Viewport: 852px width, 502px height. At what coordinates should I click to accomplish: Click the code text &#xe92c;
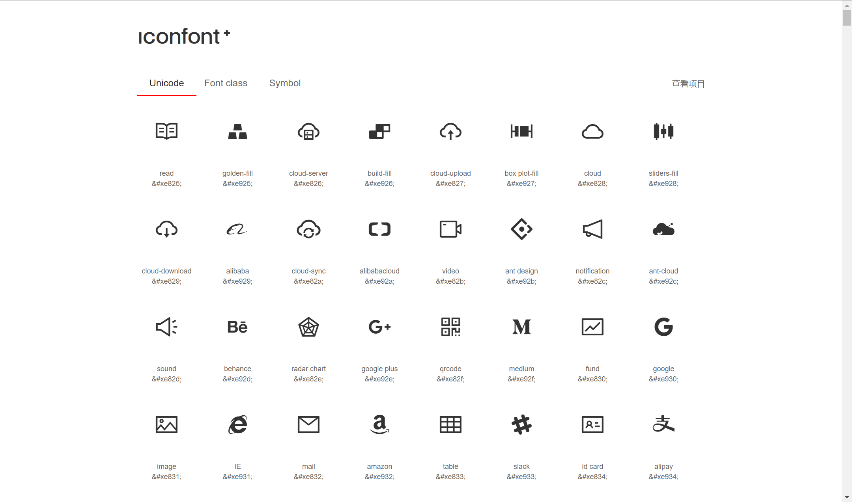(x=663, y=281)
